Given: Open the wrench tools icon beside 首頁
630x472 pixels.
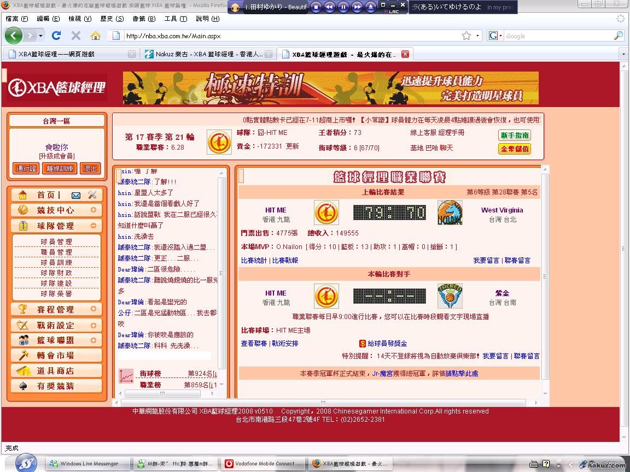Looking at the screenshot, I should click(92, 195).
